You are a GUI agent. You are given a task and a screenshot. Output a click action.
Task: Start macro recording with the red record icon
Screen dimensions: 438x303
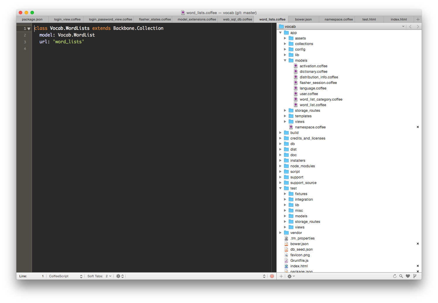(x=272, y=276)
